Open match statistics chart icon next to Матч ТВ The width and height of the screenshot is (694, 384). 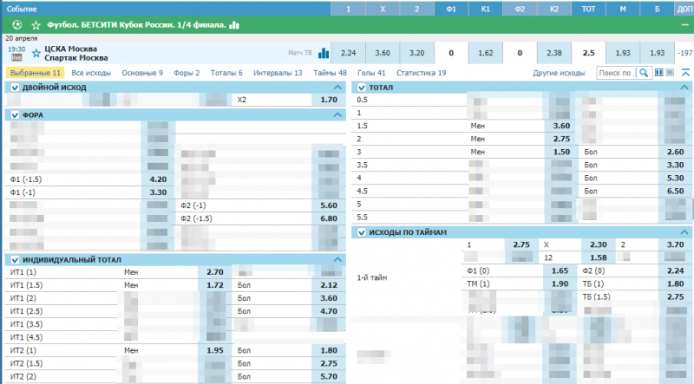tap(324, 53)
